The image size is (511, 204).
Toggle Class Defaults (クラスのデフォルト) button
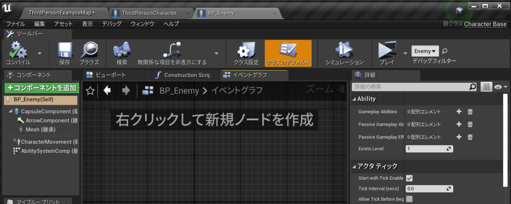click(288, 53)
